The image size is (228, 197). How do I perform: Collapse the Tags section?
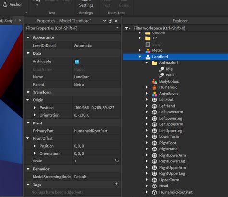(x=28, y=185)
